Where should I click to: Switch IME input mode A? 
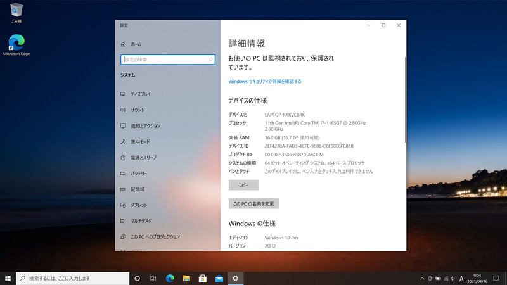tap(461, 279)
